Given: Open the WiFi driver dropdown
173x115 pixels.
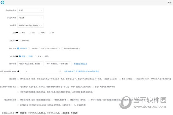Looking at the screenshot, I should (x=58, y=64).
